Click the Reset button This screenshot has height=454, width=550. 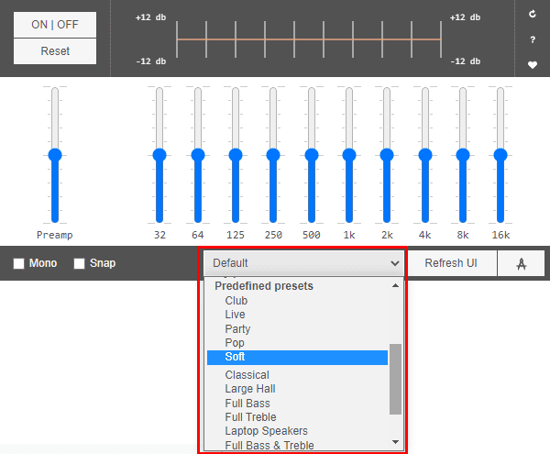click(55, 51)
